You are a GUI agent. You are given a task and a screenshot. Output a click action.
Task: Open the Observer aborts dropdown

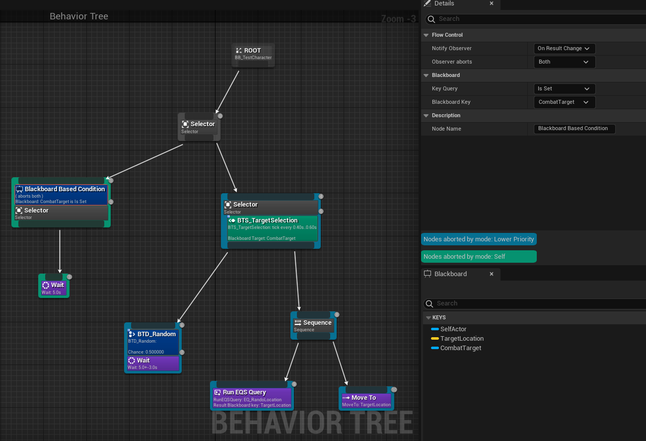point(564,62)
